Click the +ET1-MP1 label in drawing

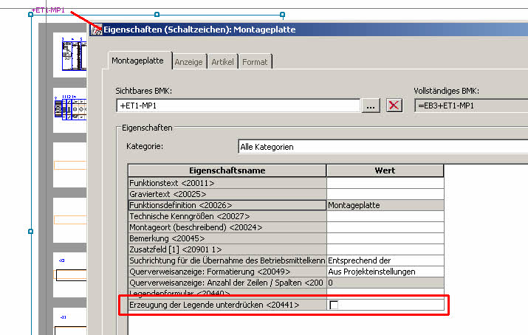(48, 10)
